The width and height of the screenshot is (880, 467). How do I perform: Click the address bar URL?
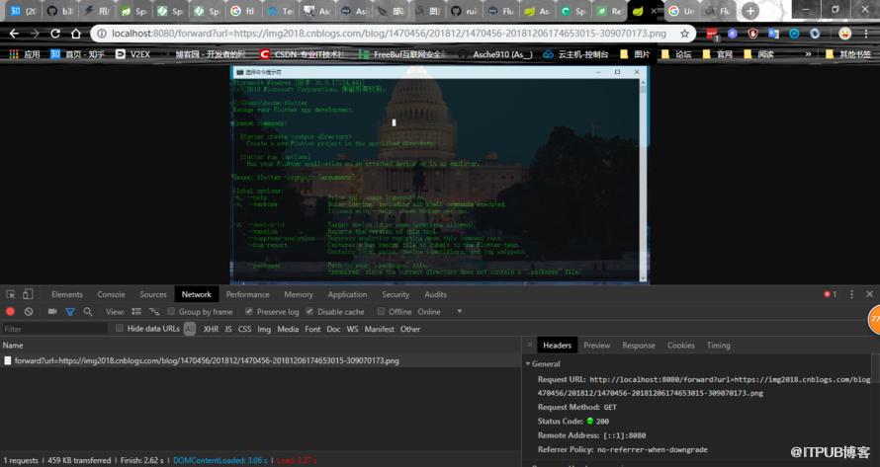pos(389,34)
